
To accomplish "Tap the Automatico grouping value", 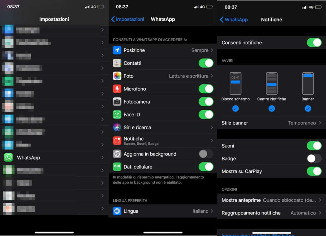I will point(303,213).
